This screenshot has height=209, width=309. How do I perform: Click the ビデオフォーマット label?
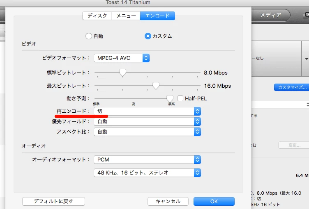pyautogui.click(x=66, y=58)
